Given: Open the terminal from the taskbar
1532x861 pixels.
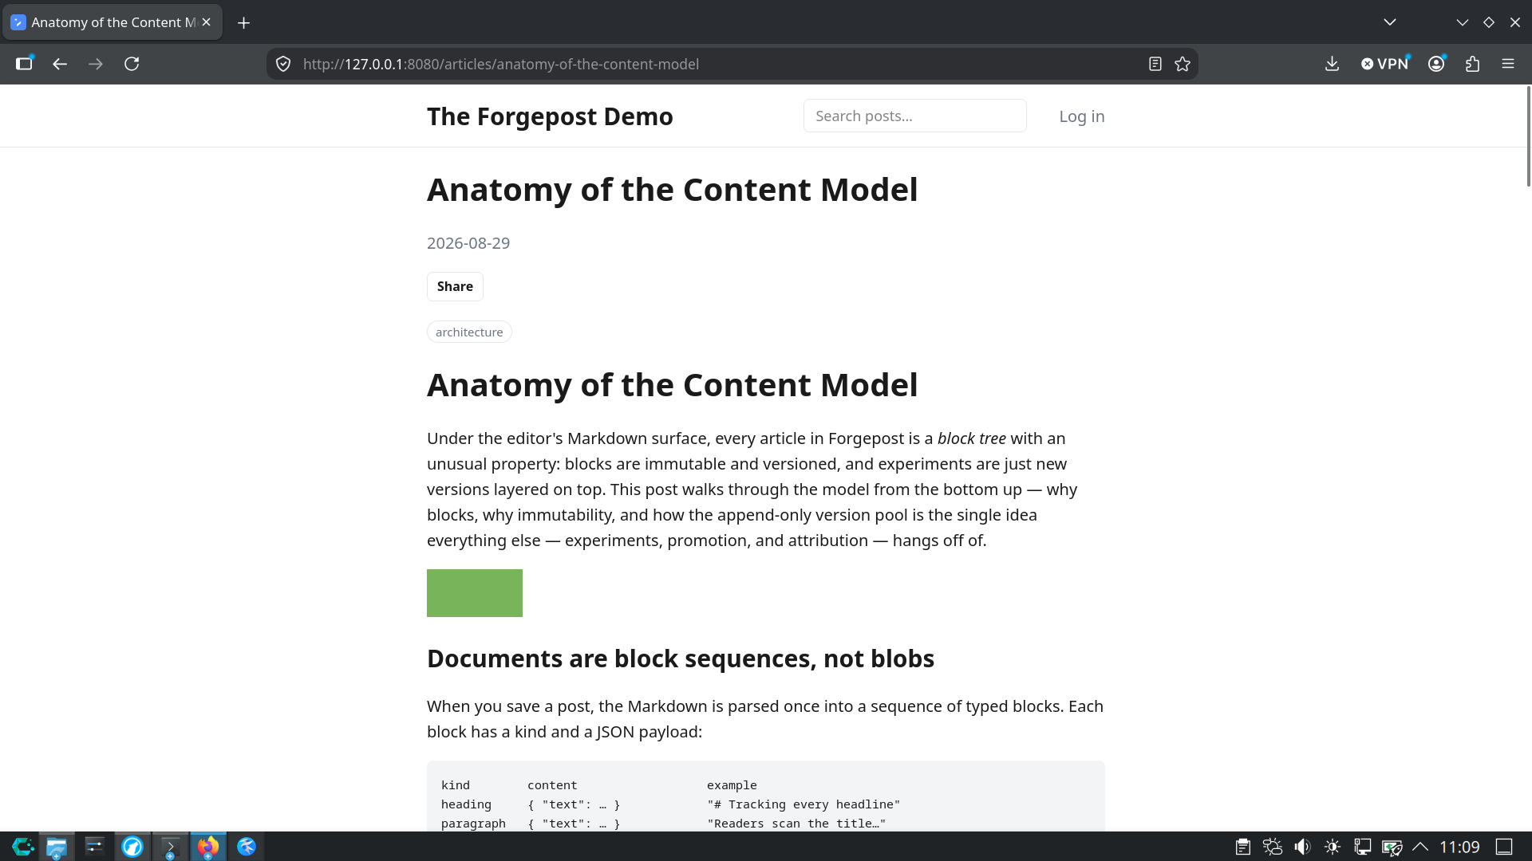Looking at the screenshot, I should [x=171, y=847].
